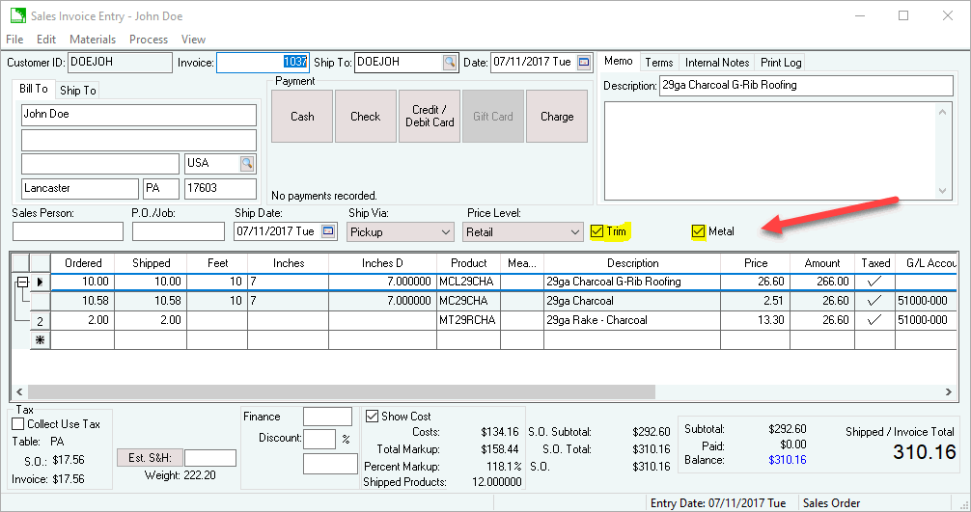
Task: Click the Sales Invoice Entry window icon
Action: point(16,16)
